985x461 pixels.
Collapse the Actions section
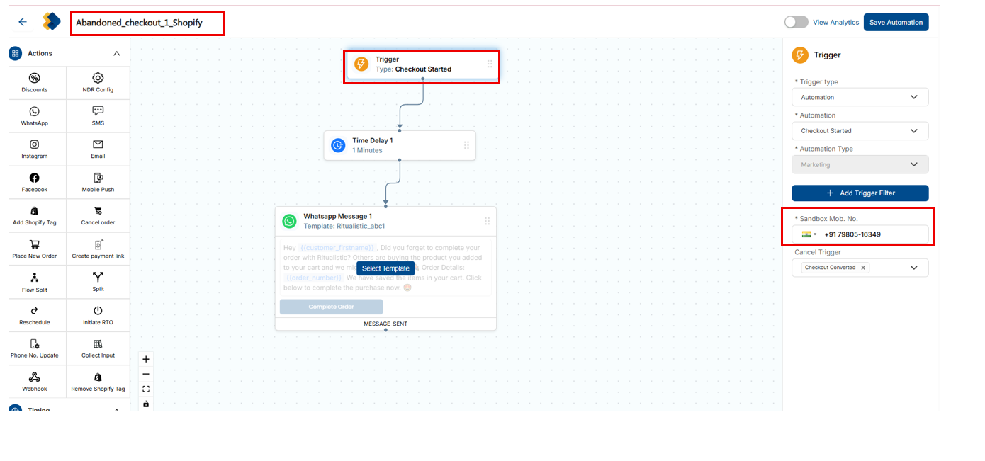click(x=117, y=54)
